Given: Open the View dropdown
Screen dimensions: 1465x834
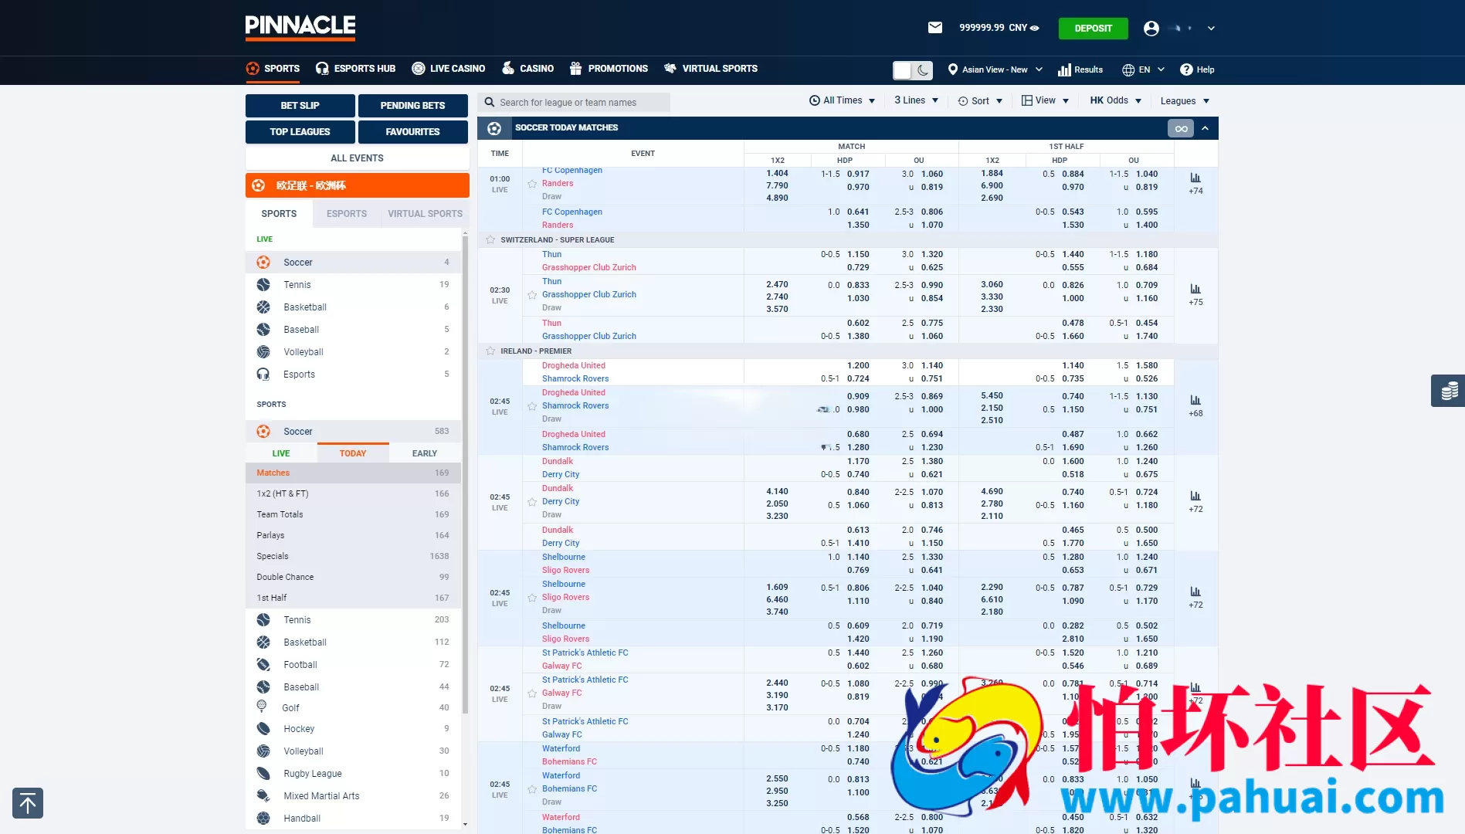Looking at the screenshot, I should click(1045, 100).
